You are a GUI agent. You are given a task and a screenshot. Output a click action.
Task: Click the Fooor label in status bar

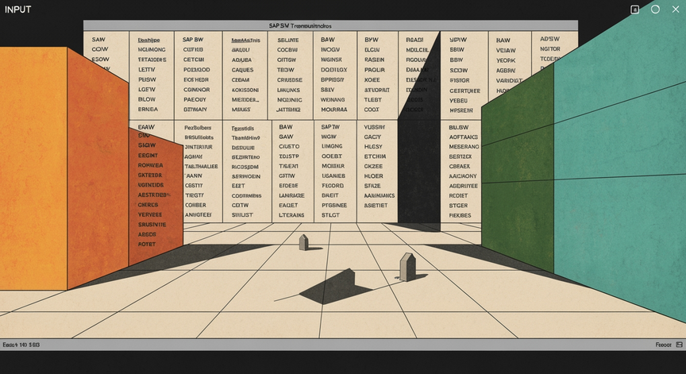[x=663, y=345]
